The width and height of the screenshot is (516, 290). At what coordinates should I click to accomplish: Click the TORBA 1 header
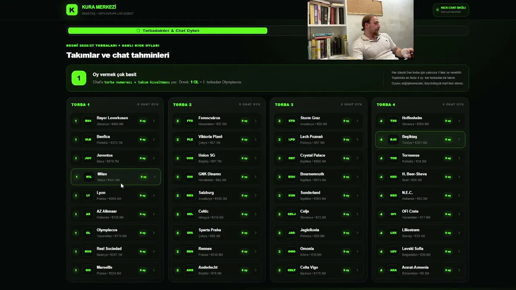point(81,104)
